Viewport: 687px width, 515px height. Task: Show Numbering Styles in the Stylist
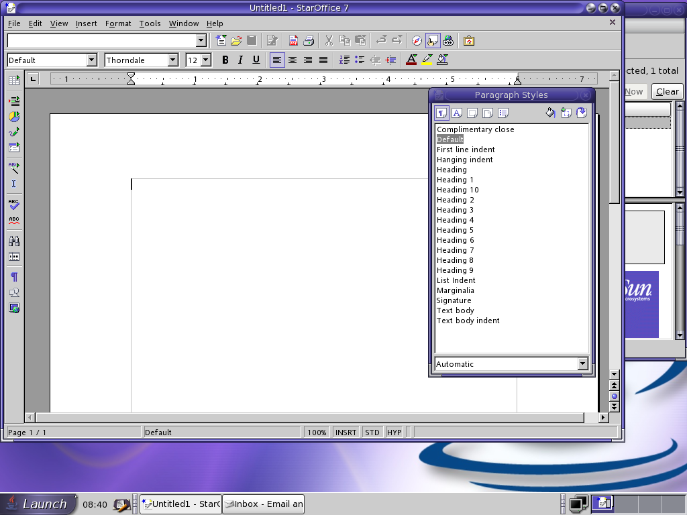(503, 113)
